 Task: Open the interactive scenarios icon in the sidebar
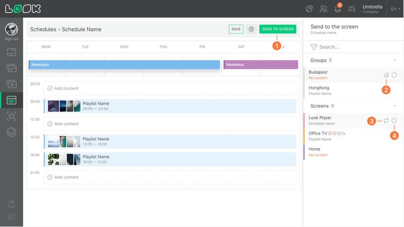(x=11, y=116)
